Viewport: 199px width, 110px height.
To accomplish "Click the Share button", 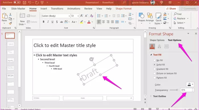I will [x=171, y=9].
